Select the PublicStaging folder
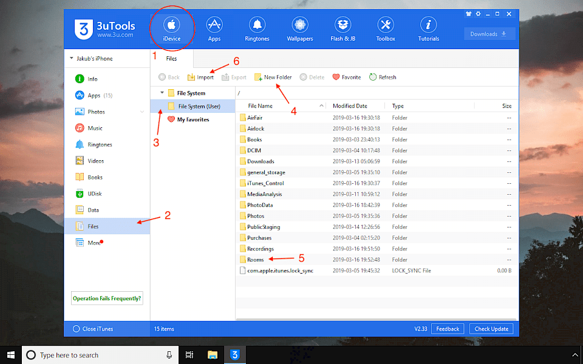 pos(377,227)
